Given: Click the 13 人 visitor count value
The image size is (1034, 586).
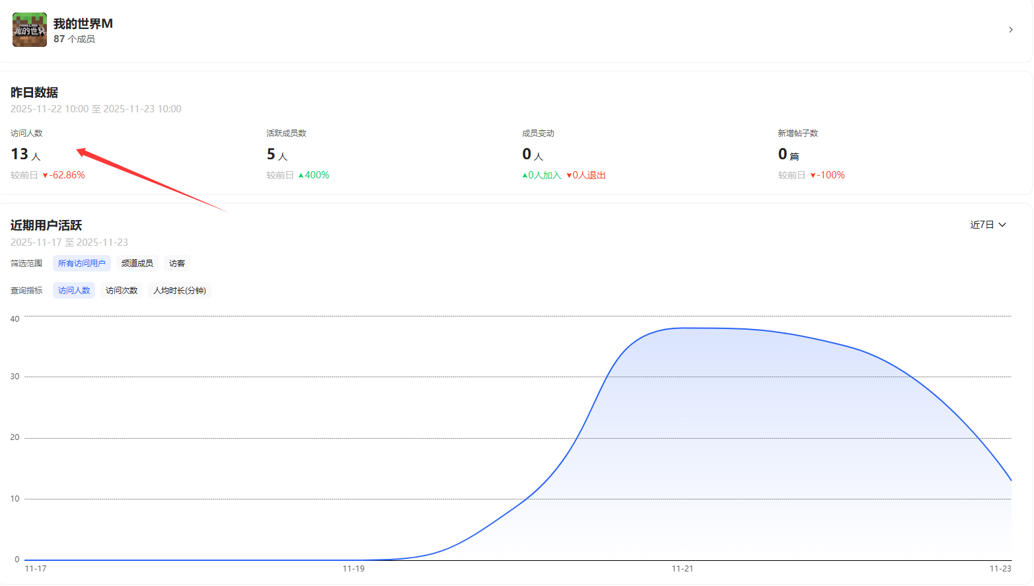Looking at the screenshot, I should pyautogui.click(x=25, y=155).
